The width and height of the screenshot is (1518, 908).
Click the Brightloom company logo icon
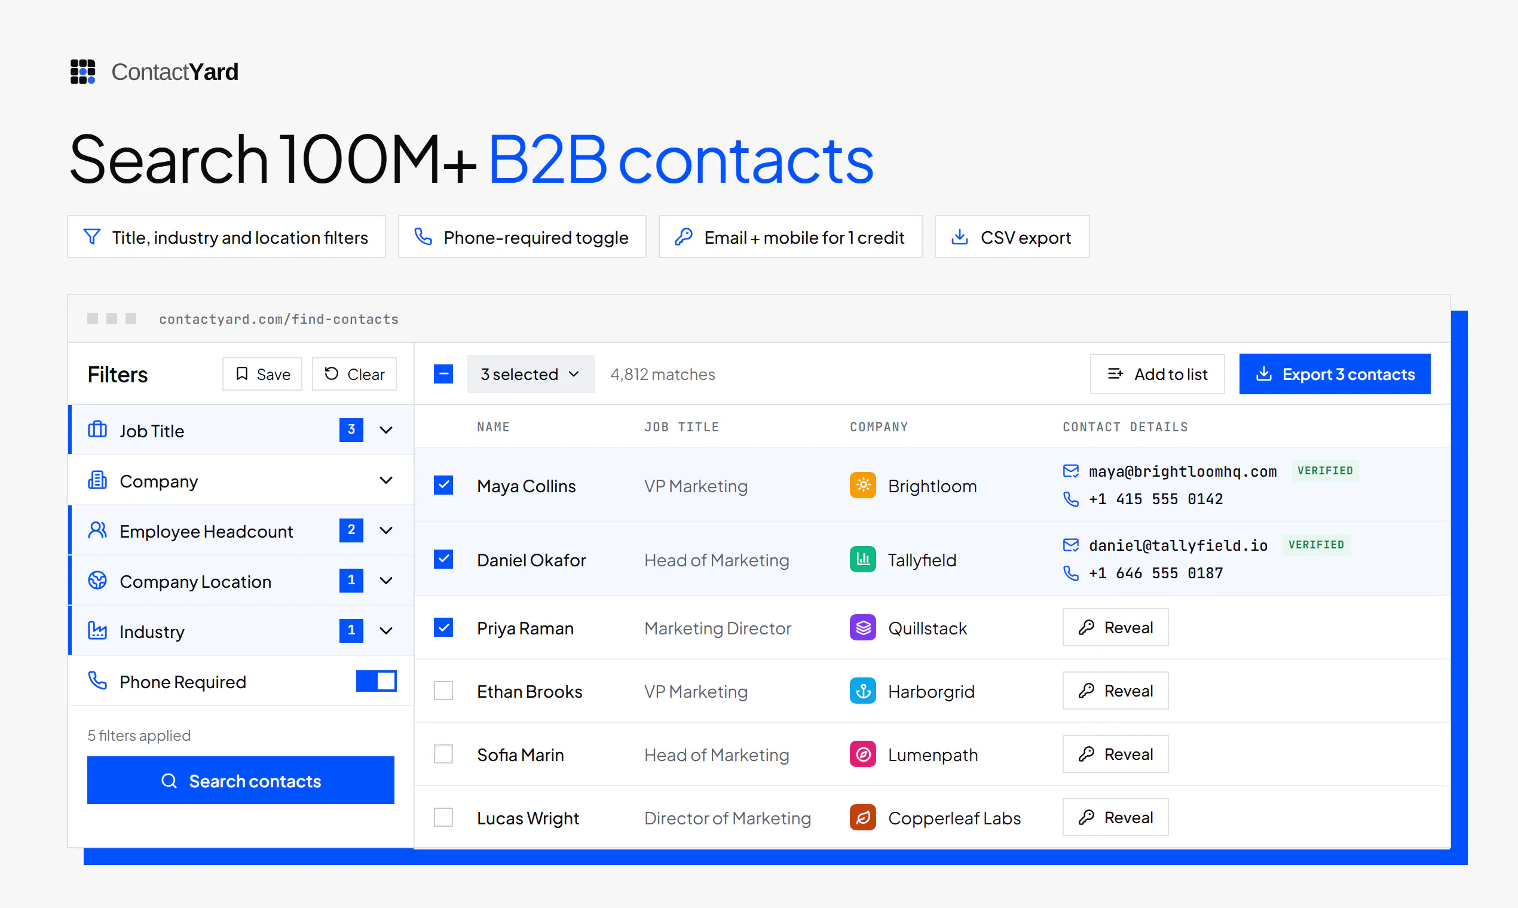(862, 485)
